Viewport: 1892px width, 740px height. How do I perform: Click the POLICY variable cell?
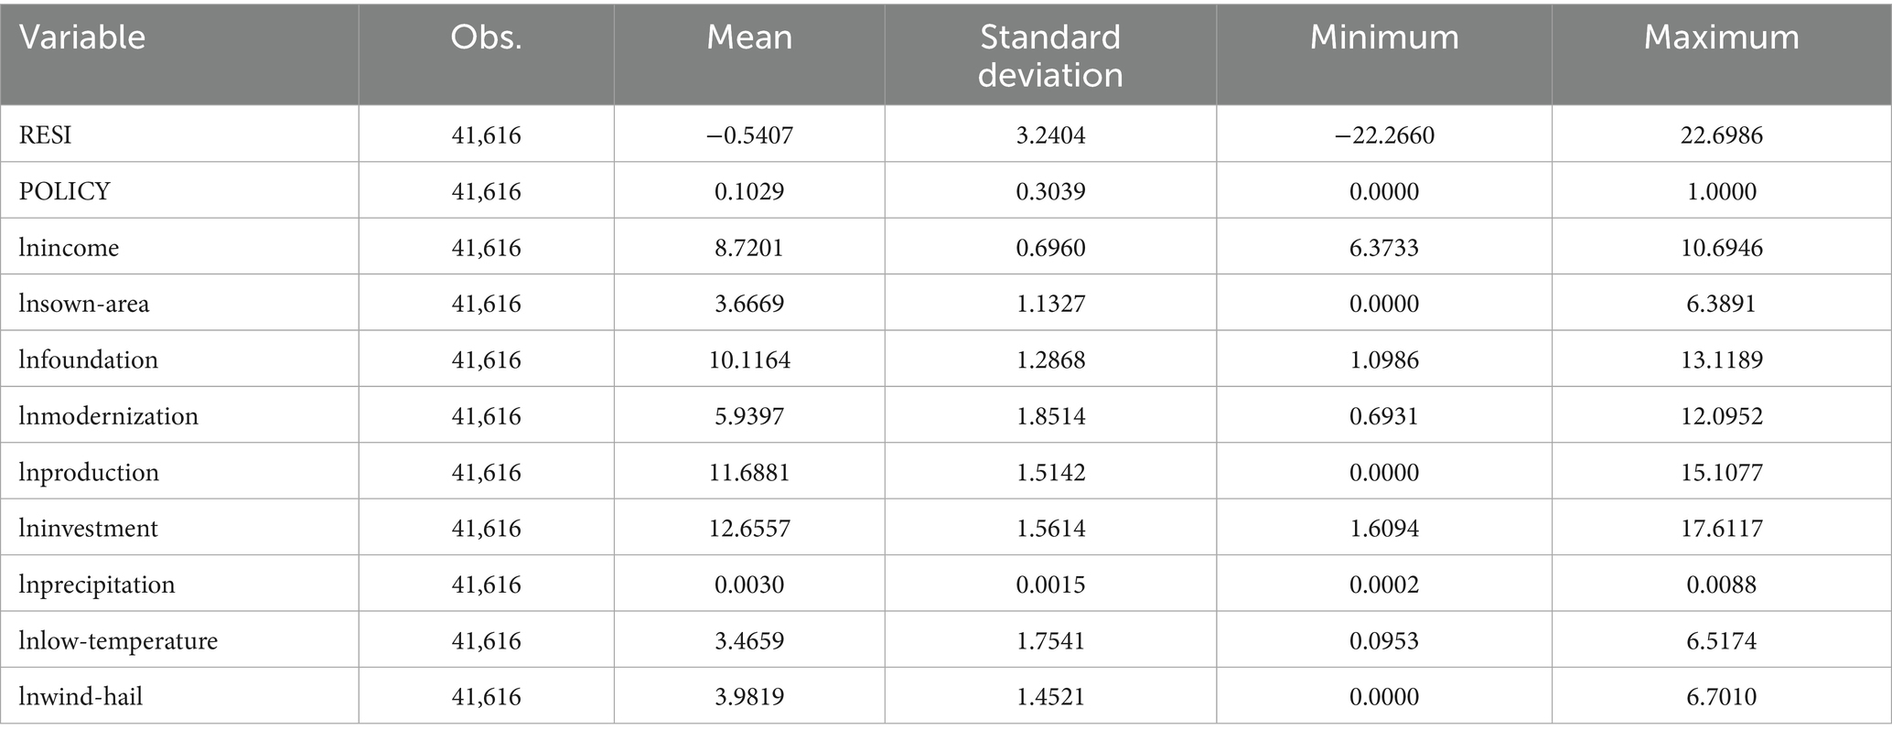[x=64, y=191]
